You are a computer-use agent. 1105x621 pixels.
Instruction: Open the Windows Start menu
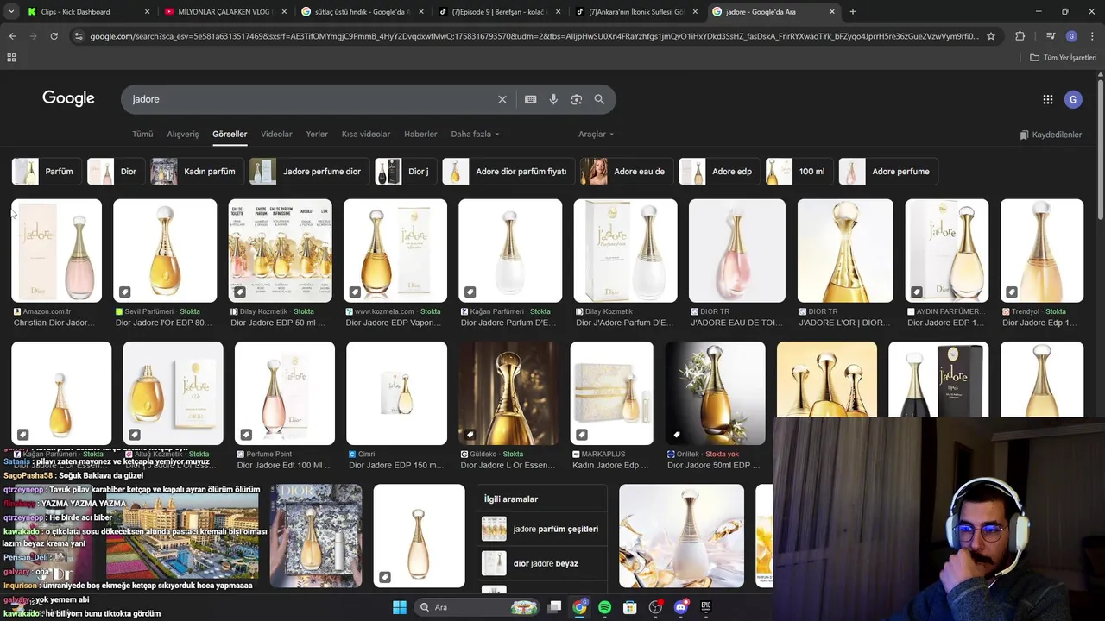tap(399, 607)
